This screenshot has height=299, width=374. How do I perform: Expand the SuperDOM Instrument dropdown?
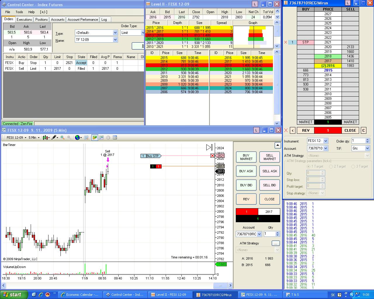(x=326, y=141)
